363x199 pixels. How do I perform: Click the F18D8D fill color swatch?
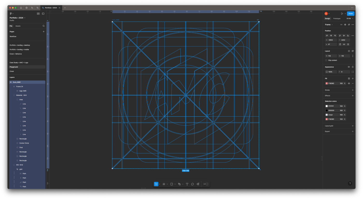[x=327, y=83]
